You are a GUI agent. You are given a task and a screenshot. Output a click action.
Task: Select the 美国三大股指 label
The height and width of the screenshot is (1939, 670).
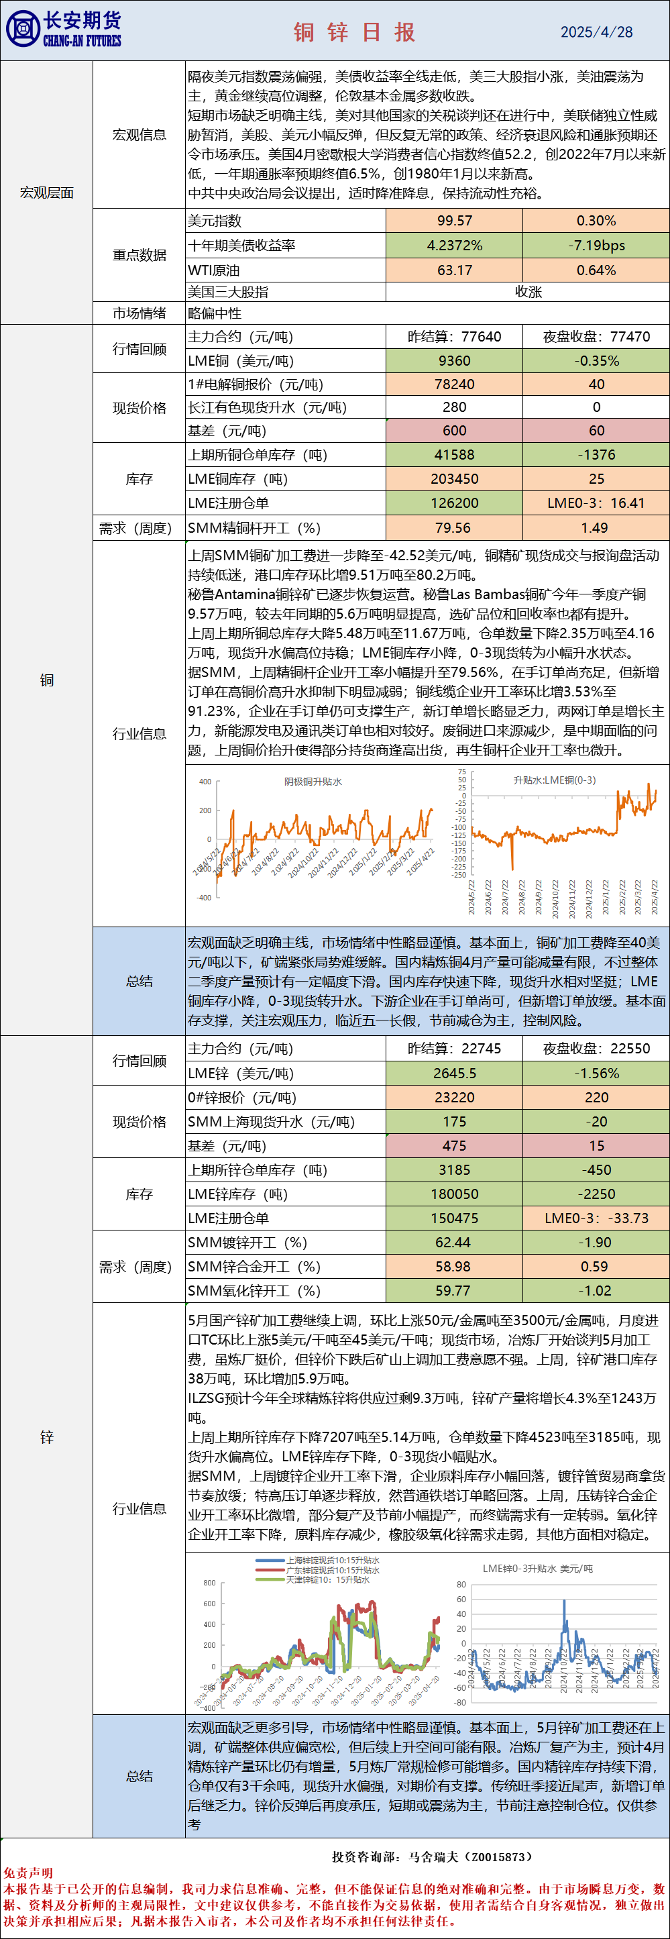pyautogui.click(x=228, y=292)
